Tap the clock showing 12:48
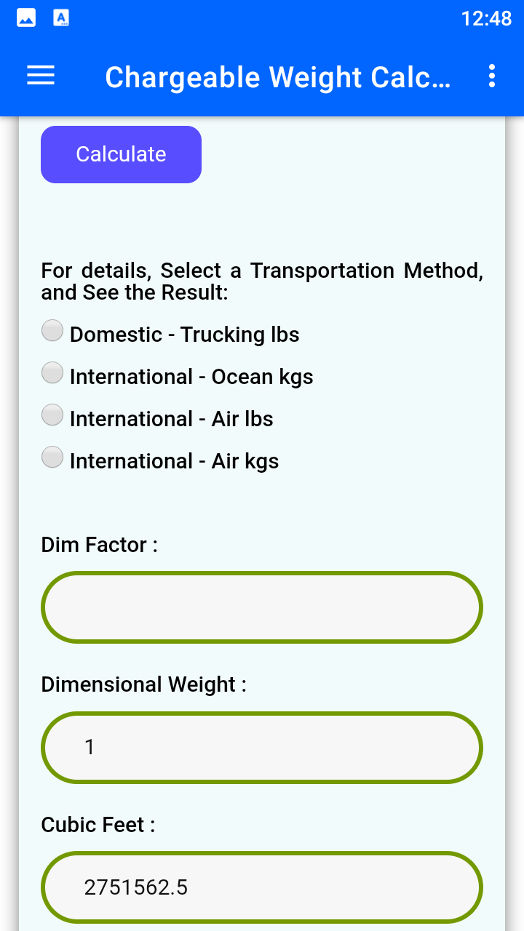Viewport: 524px width, 931px height. [x=486, y=20]
